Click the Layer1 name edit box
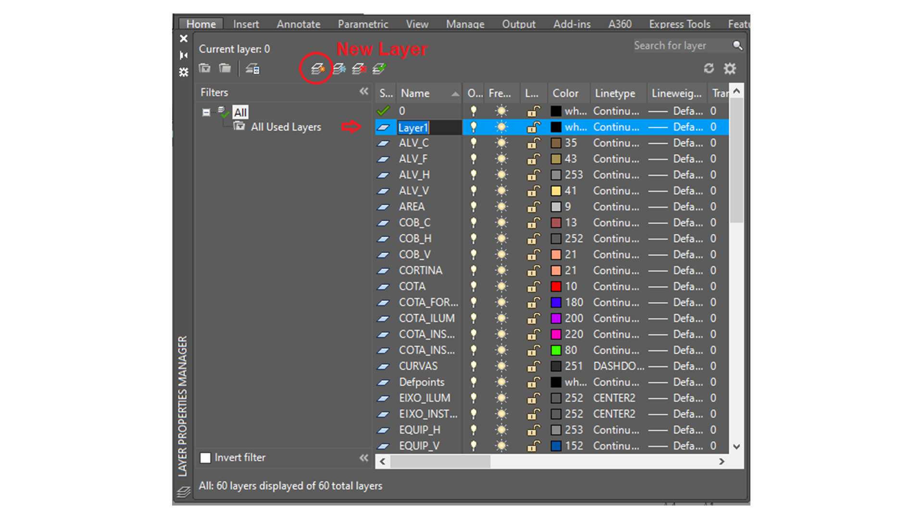This screenshot has width=923, height=519. [429, 127]
